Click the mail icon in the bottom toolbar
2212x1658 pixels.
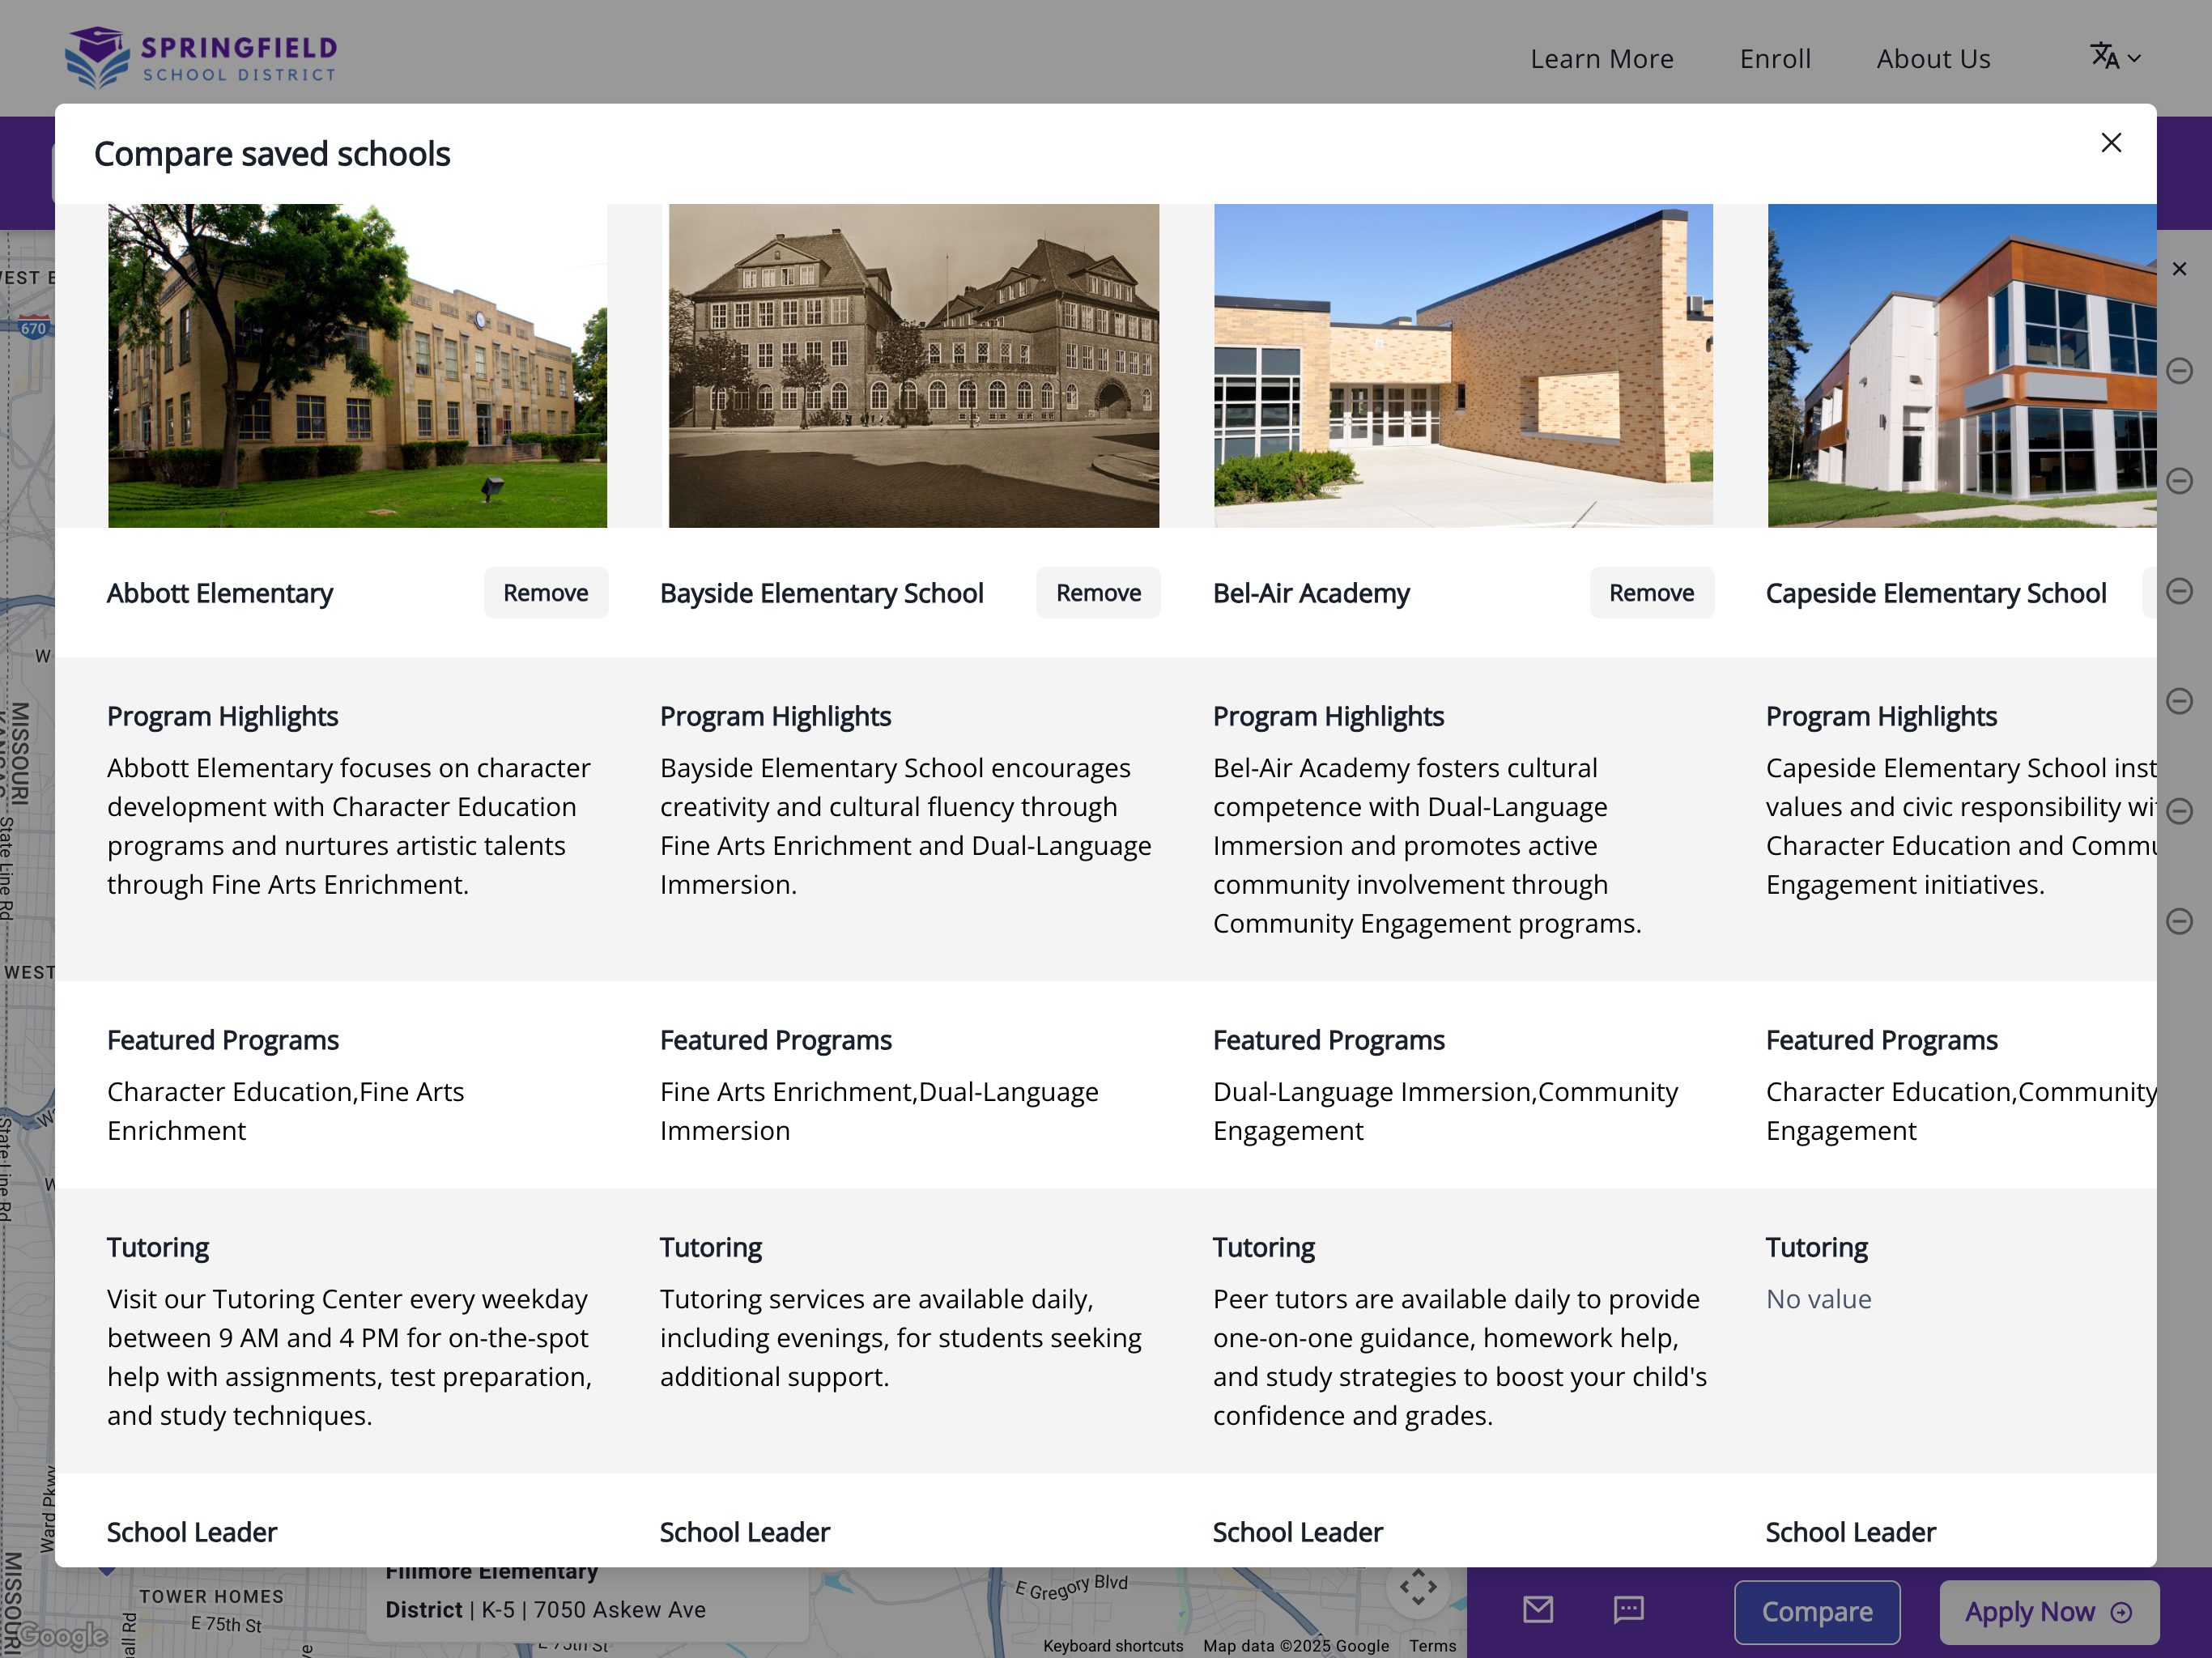(x=1537, y=1611)
